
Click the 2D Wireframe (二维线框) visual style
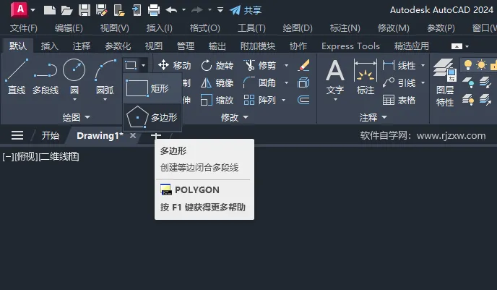point(59,156)
